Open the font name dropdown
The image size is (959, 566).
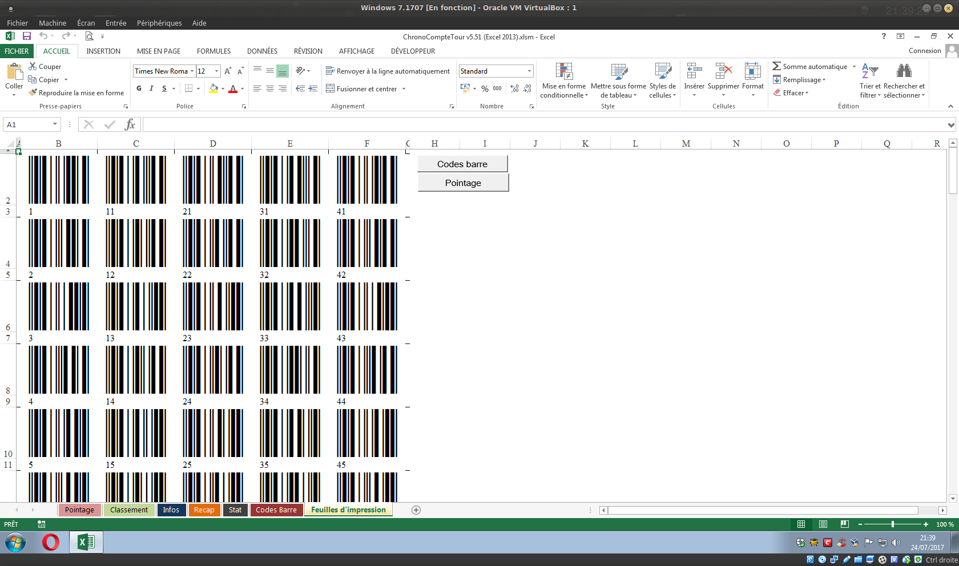(192, 71)
